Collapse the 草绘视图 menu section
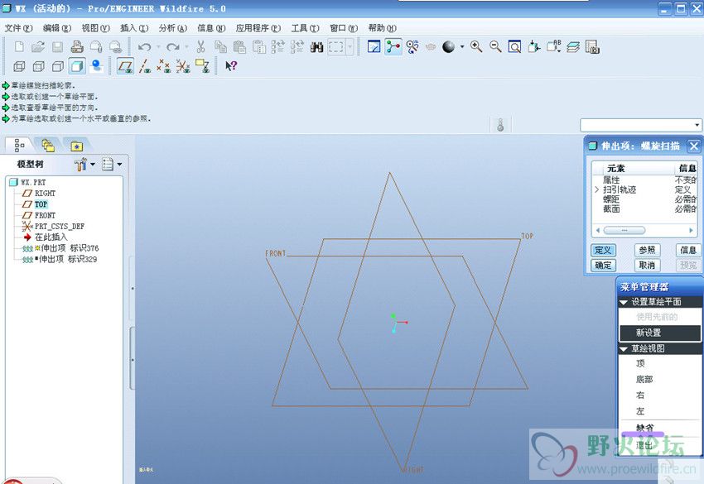The image size is (704, 484). click(624, 349)
